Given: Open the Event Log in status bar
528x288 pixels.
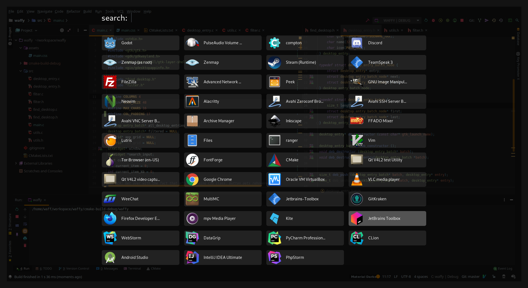Looking at the screenshot, I should (503, 268).
